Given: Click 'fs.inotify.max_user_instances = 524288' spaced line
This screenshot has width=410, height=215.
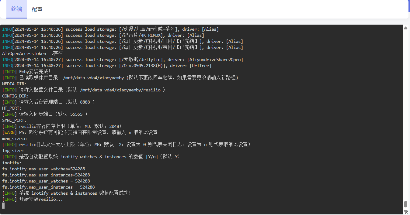Looking at the screenshot, I should point(48,187).
